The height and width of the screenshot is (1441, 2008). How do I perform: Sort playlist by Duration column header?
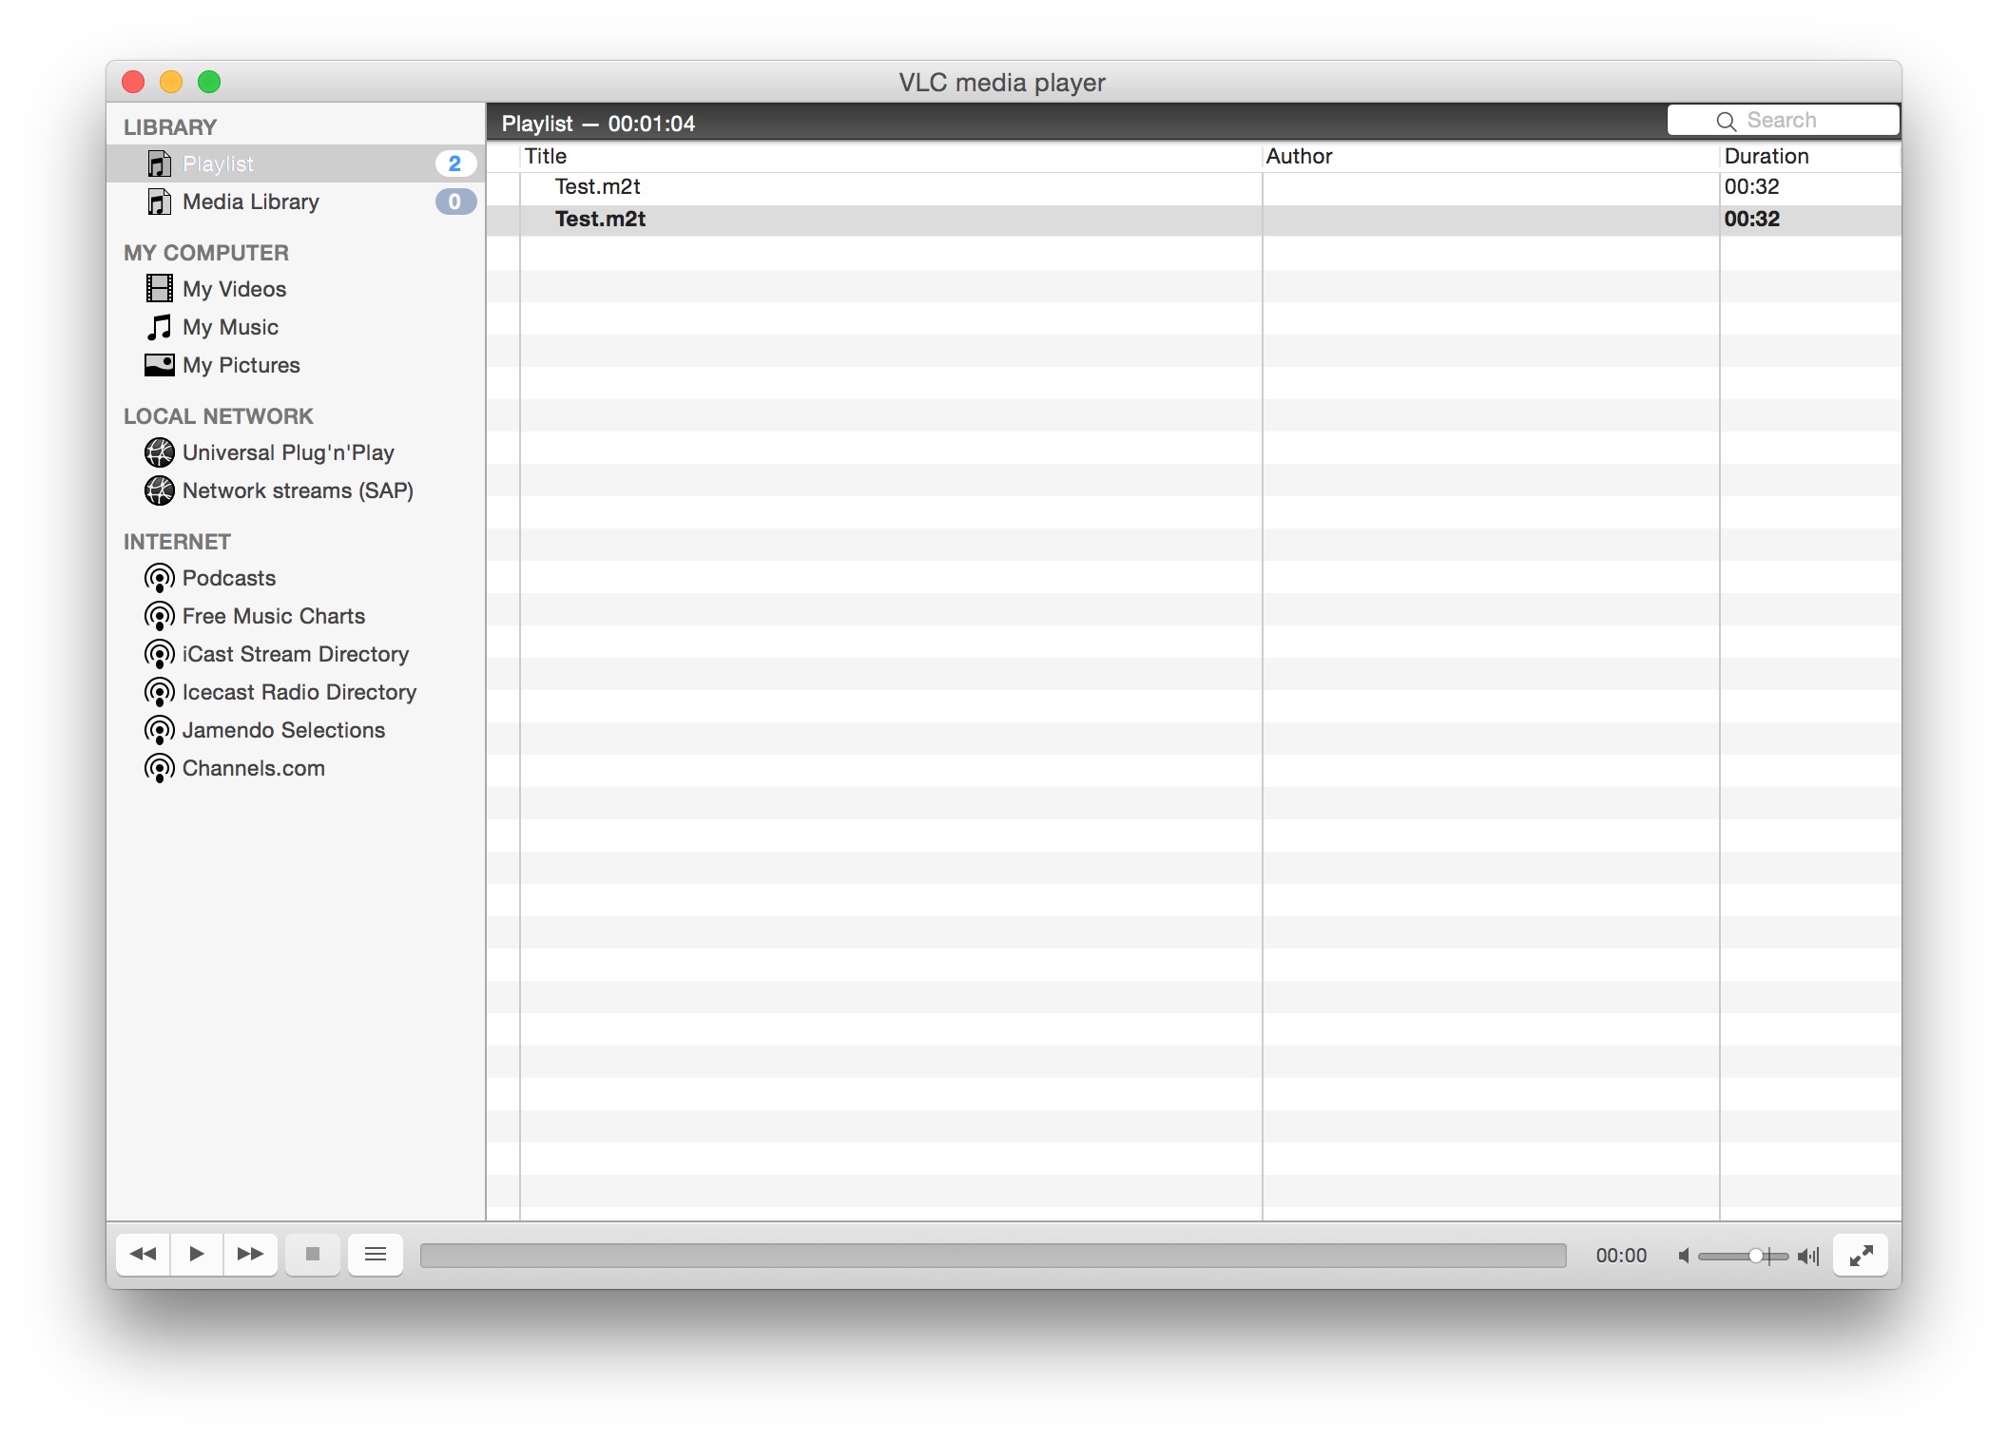pyautogui.click(x=1810, y=156)
